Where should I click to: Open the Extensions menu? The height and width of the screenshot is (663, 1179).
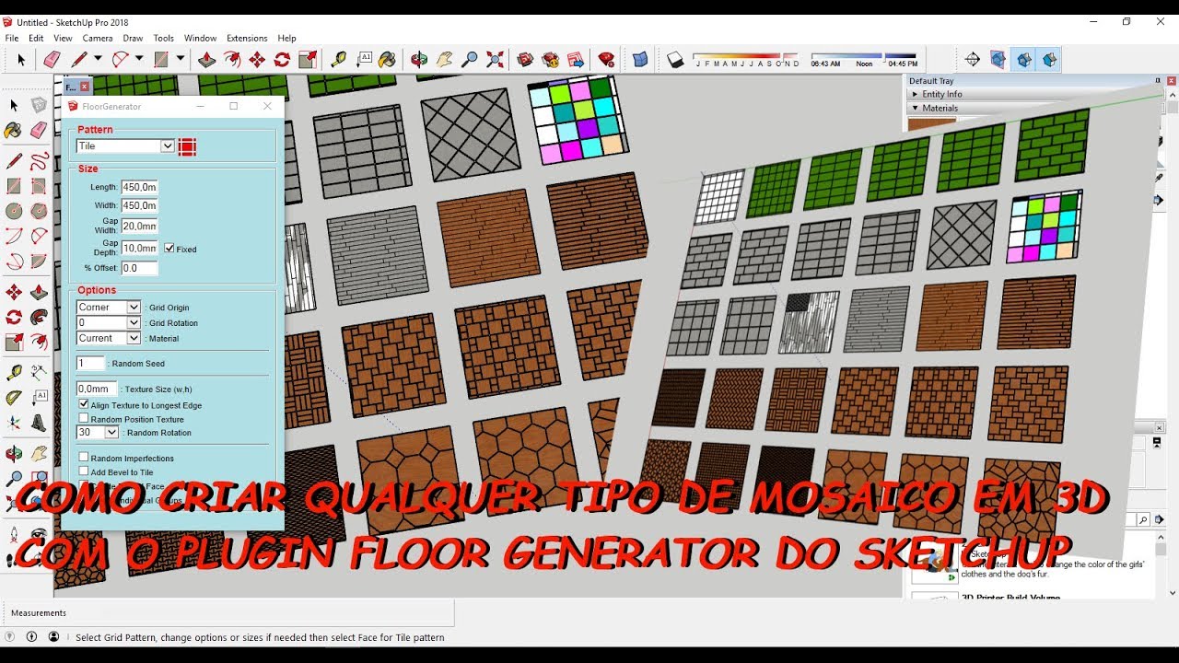coord(247,38)
